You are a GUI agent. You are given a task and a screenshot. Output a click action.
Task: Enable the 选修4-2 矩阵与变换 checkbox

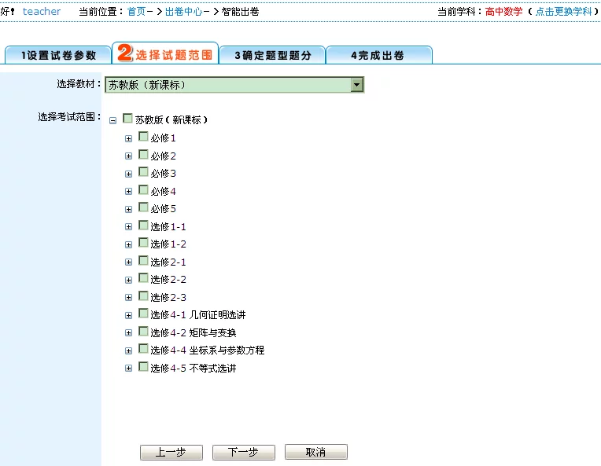pos(143,331)
